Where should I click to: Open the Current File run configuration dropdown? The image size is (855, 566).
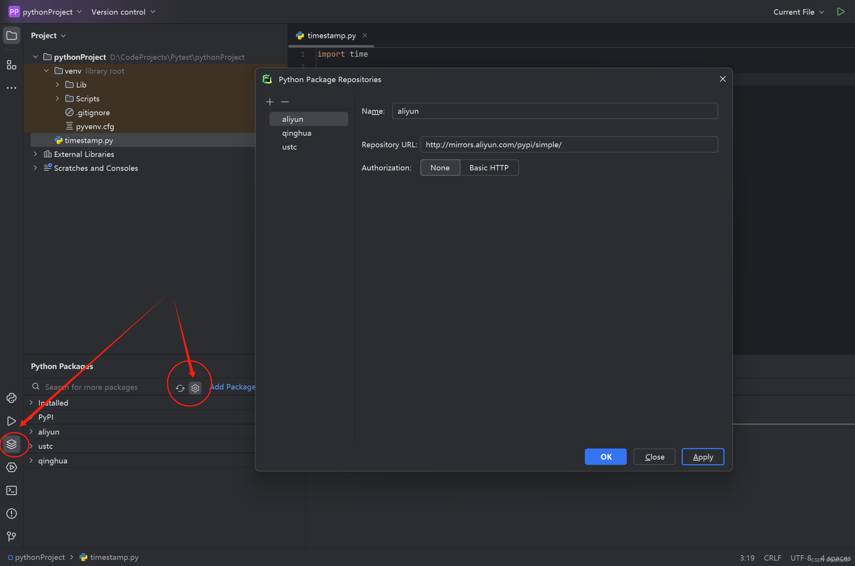(798, 12)
